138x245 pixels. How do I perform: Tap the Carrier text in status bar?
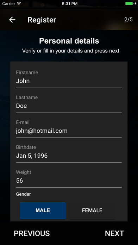tap(9, 4)
